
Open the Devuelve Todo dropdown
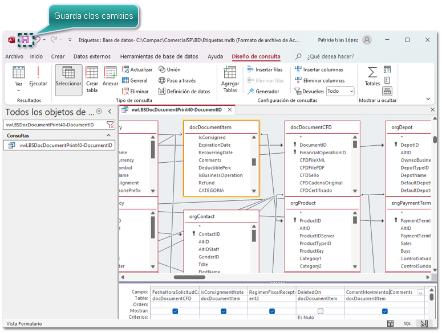[x=340, y=91]
